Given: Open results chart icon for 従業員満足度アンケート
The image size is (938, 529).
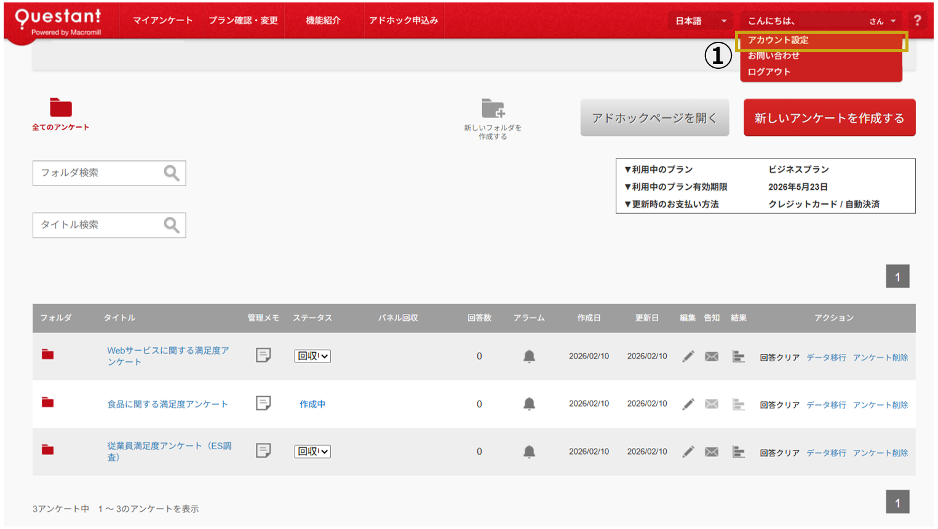Looking at the screenshot, I should coord(739,452).
